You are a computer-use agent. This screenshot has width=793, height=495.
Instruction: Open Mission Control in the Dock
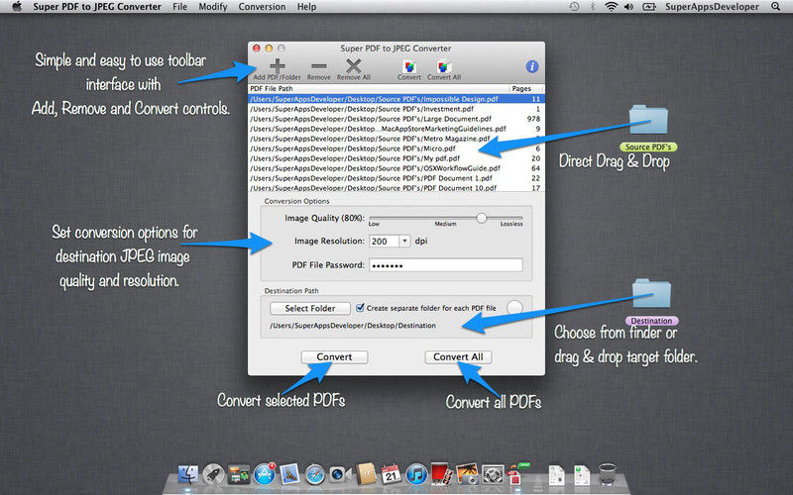click(239, 474)
